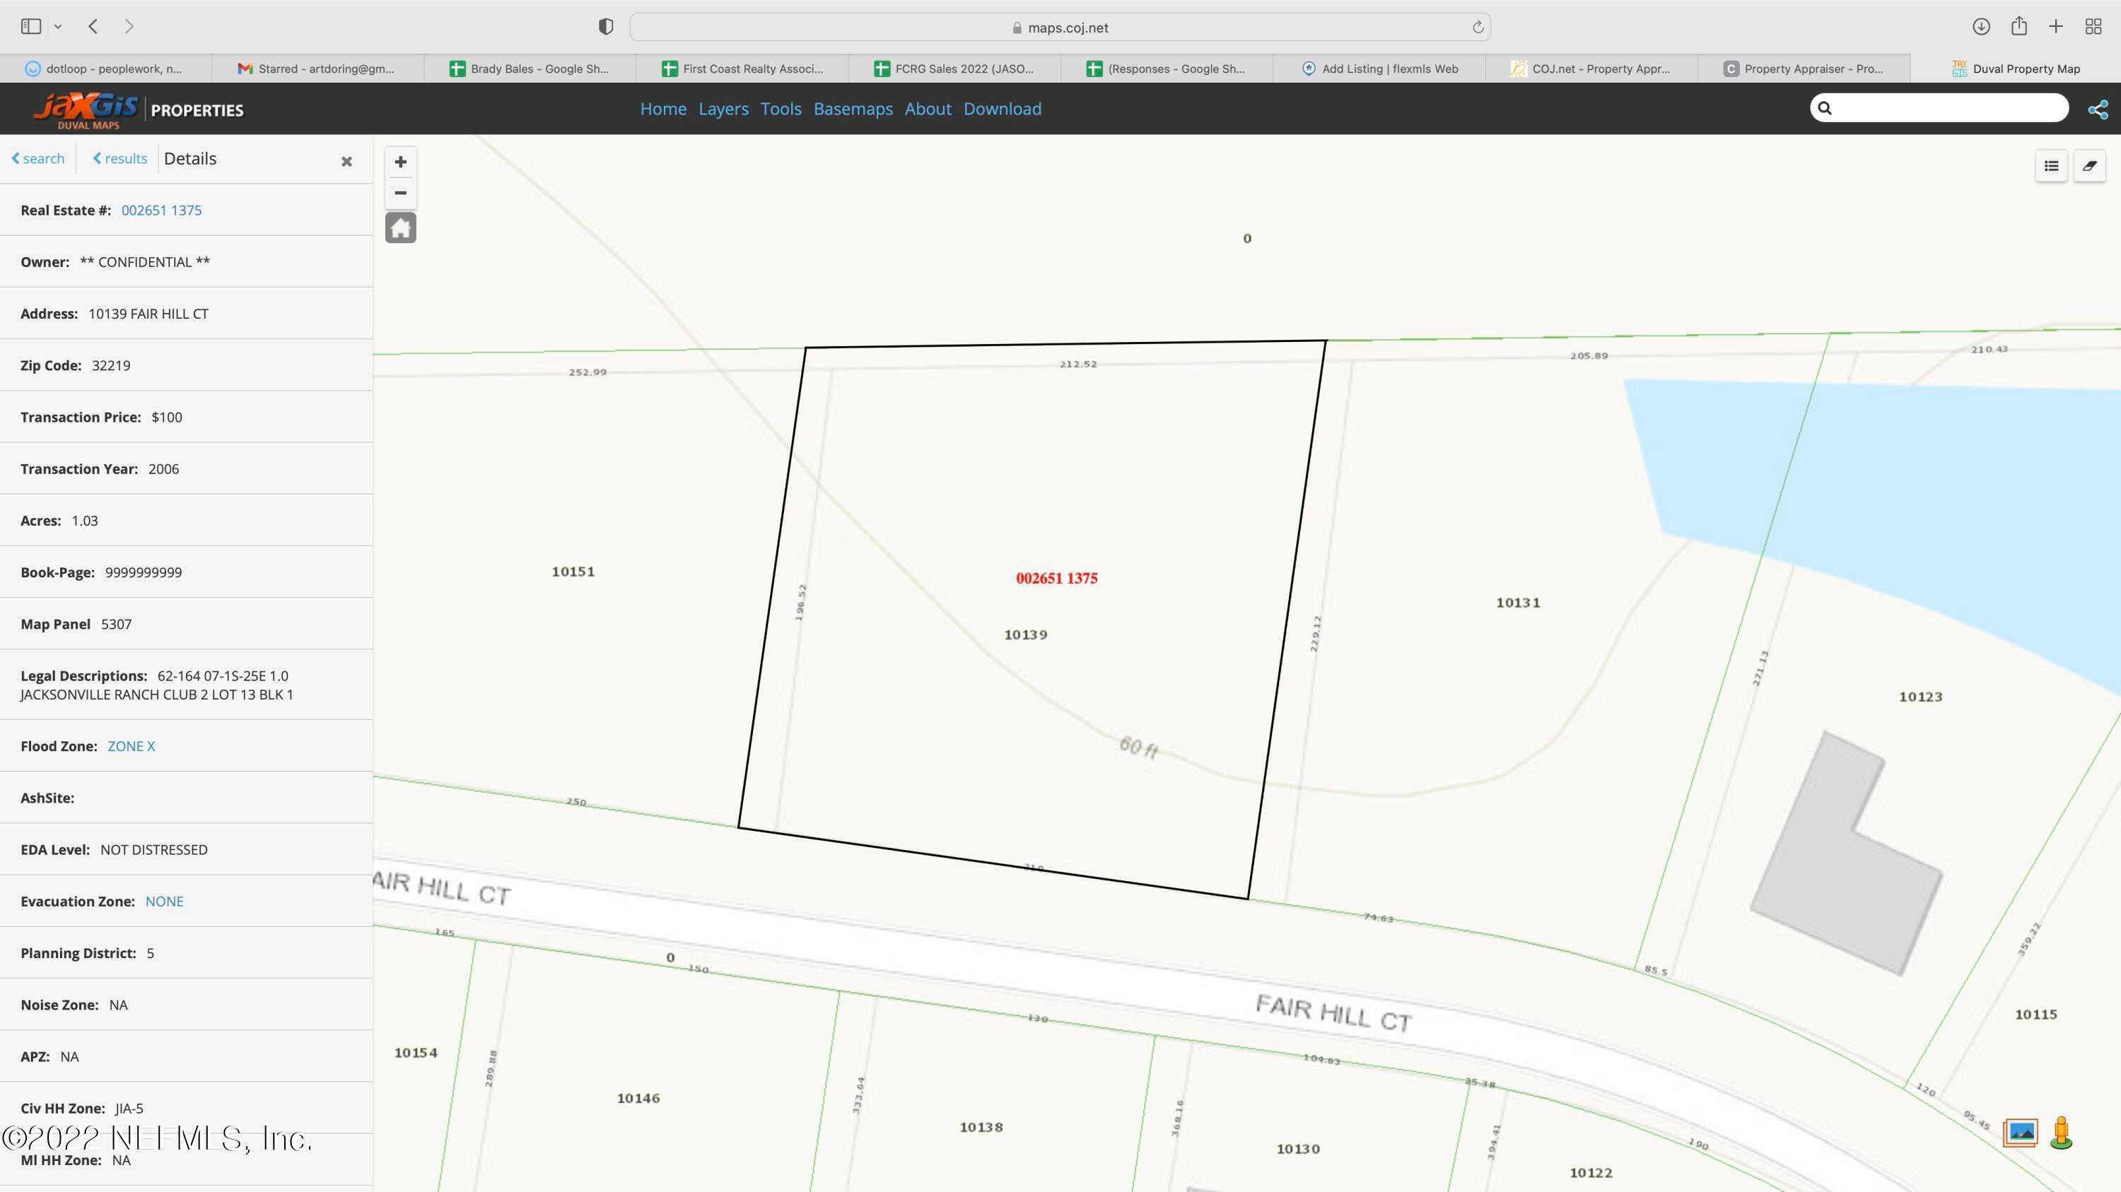2121x1192 pixels.
Task: Show the tab overview grid
Action: point(2093,26)
